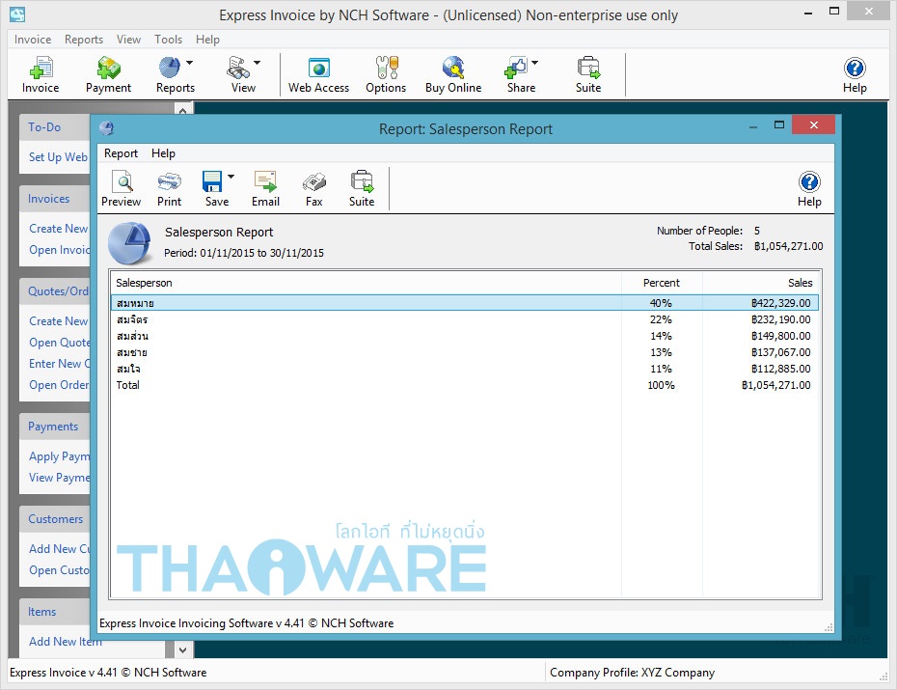Select the สมใจ salesperson row
The height and width of the screenshot is (690, 897).
pyautogui.click(x=465, y=369)
